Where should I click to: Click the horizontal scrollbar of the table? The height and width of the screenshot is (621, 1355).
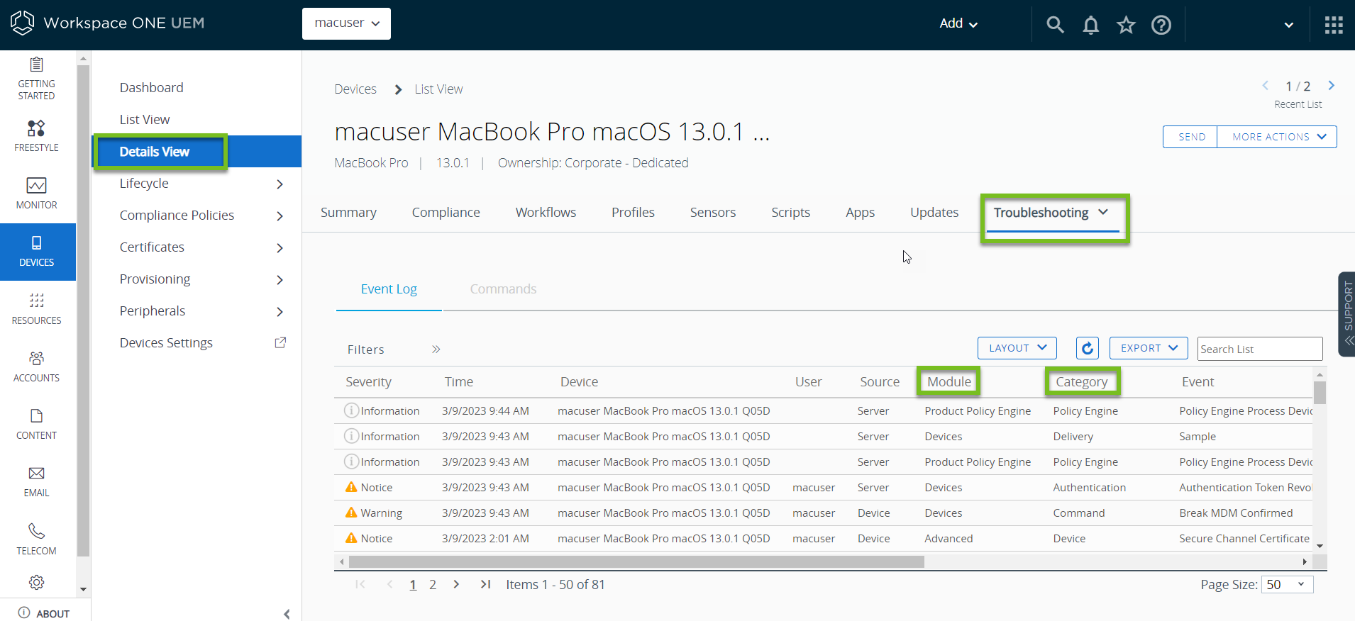636,562
